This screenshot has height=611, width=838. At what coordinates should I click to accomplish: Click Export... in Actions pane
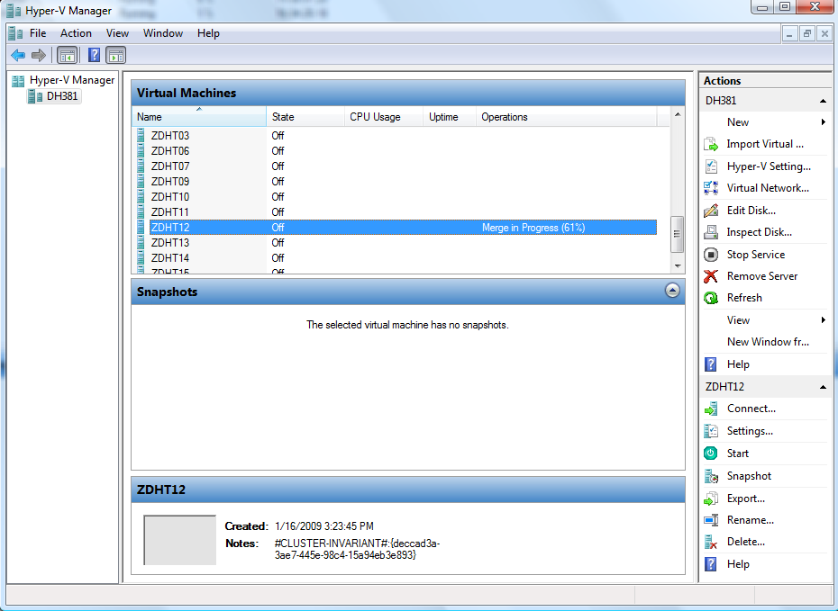745,499
